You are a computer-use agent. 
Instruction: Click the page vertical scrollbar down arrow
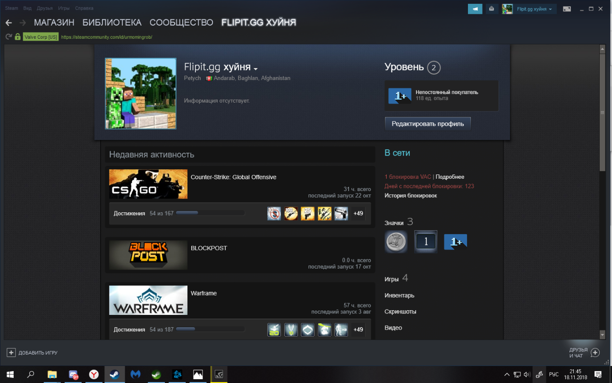pos(602,334)
